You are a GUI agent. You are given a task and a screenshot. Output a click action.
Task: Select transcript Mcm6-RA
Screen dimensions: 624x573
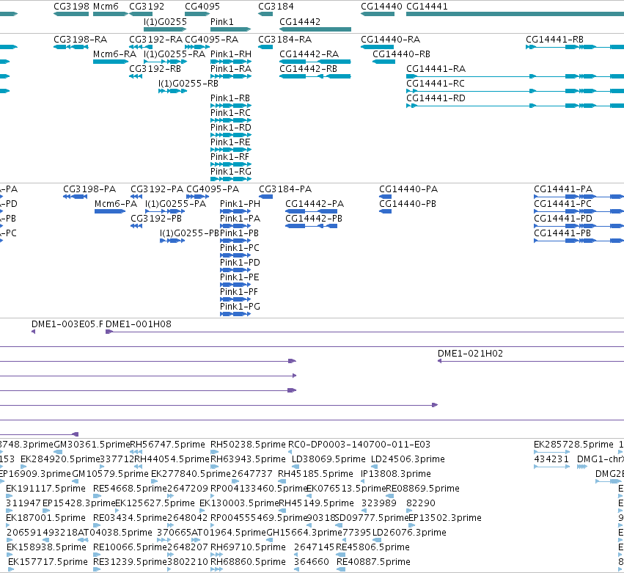114,54
